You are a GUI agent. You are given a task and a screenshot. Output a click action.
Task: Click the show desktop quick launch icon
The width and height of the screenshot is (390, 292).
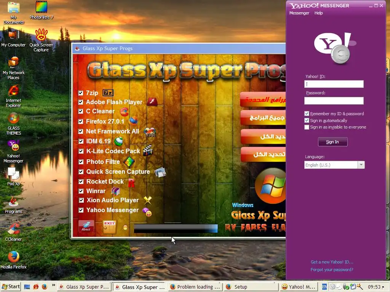point(27,287)
